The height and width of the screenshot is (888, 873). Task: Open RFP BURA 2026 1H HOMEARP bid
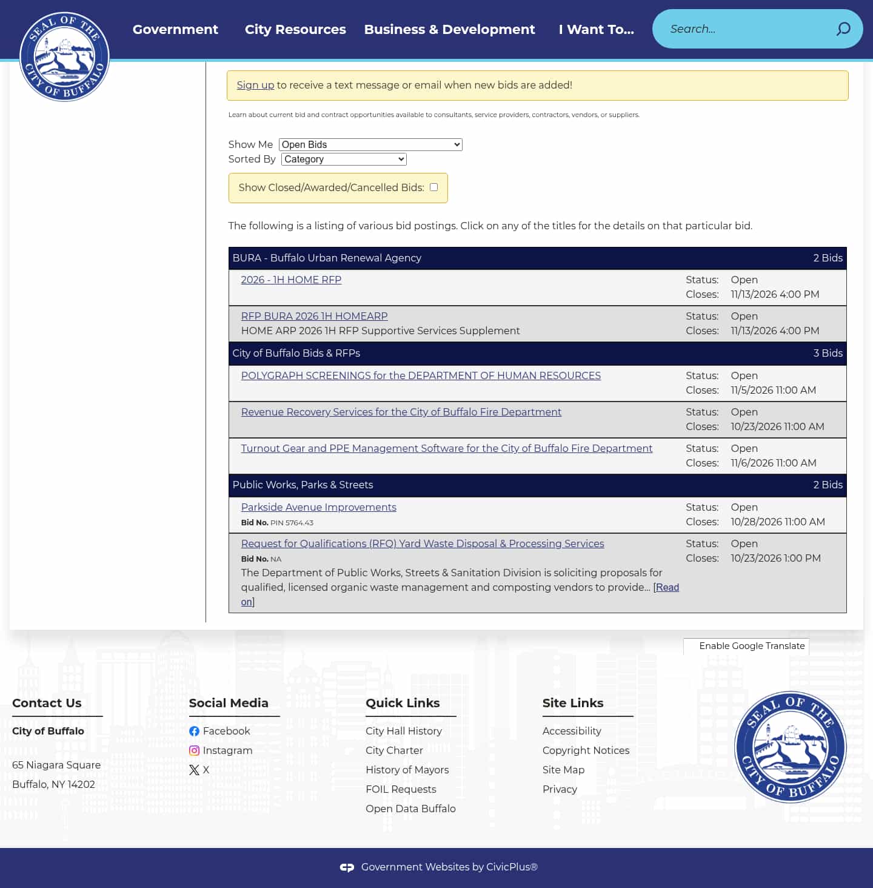tap(314, 316)
